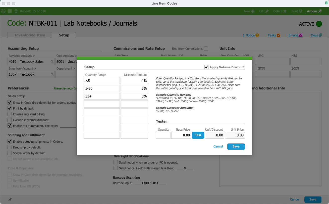Create a new record with New plus
This screenshot has width=329, height=204.
(249, 11)
